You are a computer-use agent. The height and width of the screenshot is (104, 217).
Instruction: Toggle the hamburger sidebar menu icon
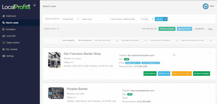(x=35, y=5)
